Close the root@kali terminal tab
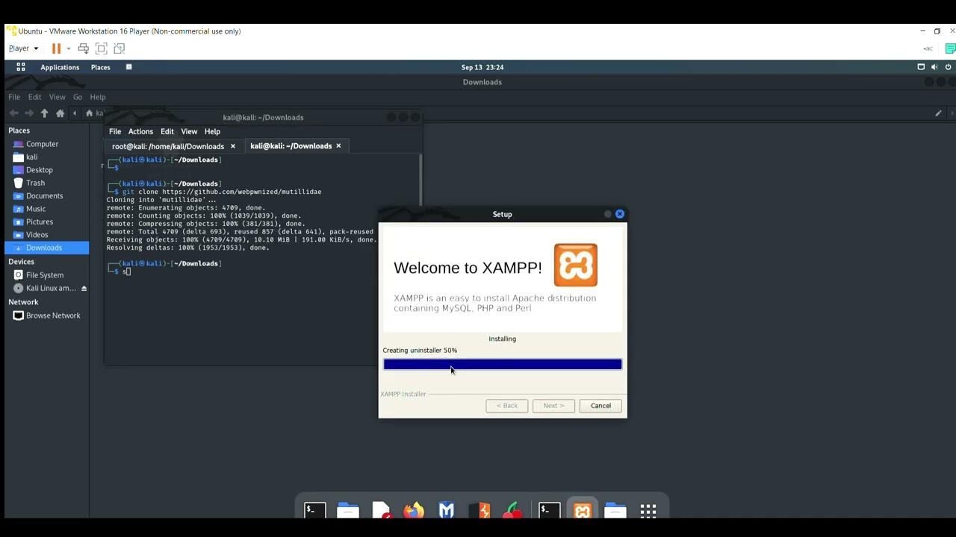956x537 pixels. pyautogui.click(x=232, y=146)
